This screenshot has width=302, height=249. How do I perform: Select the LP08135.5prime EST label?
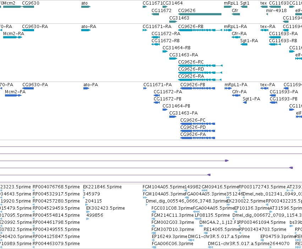tap(212, 215)
